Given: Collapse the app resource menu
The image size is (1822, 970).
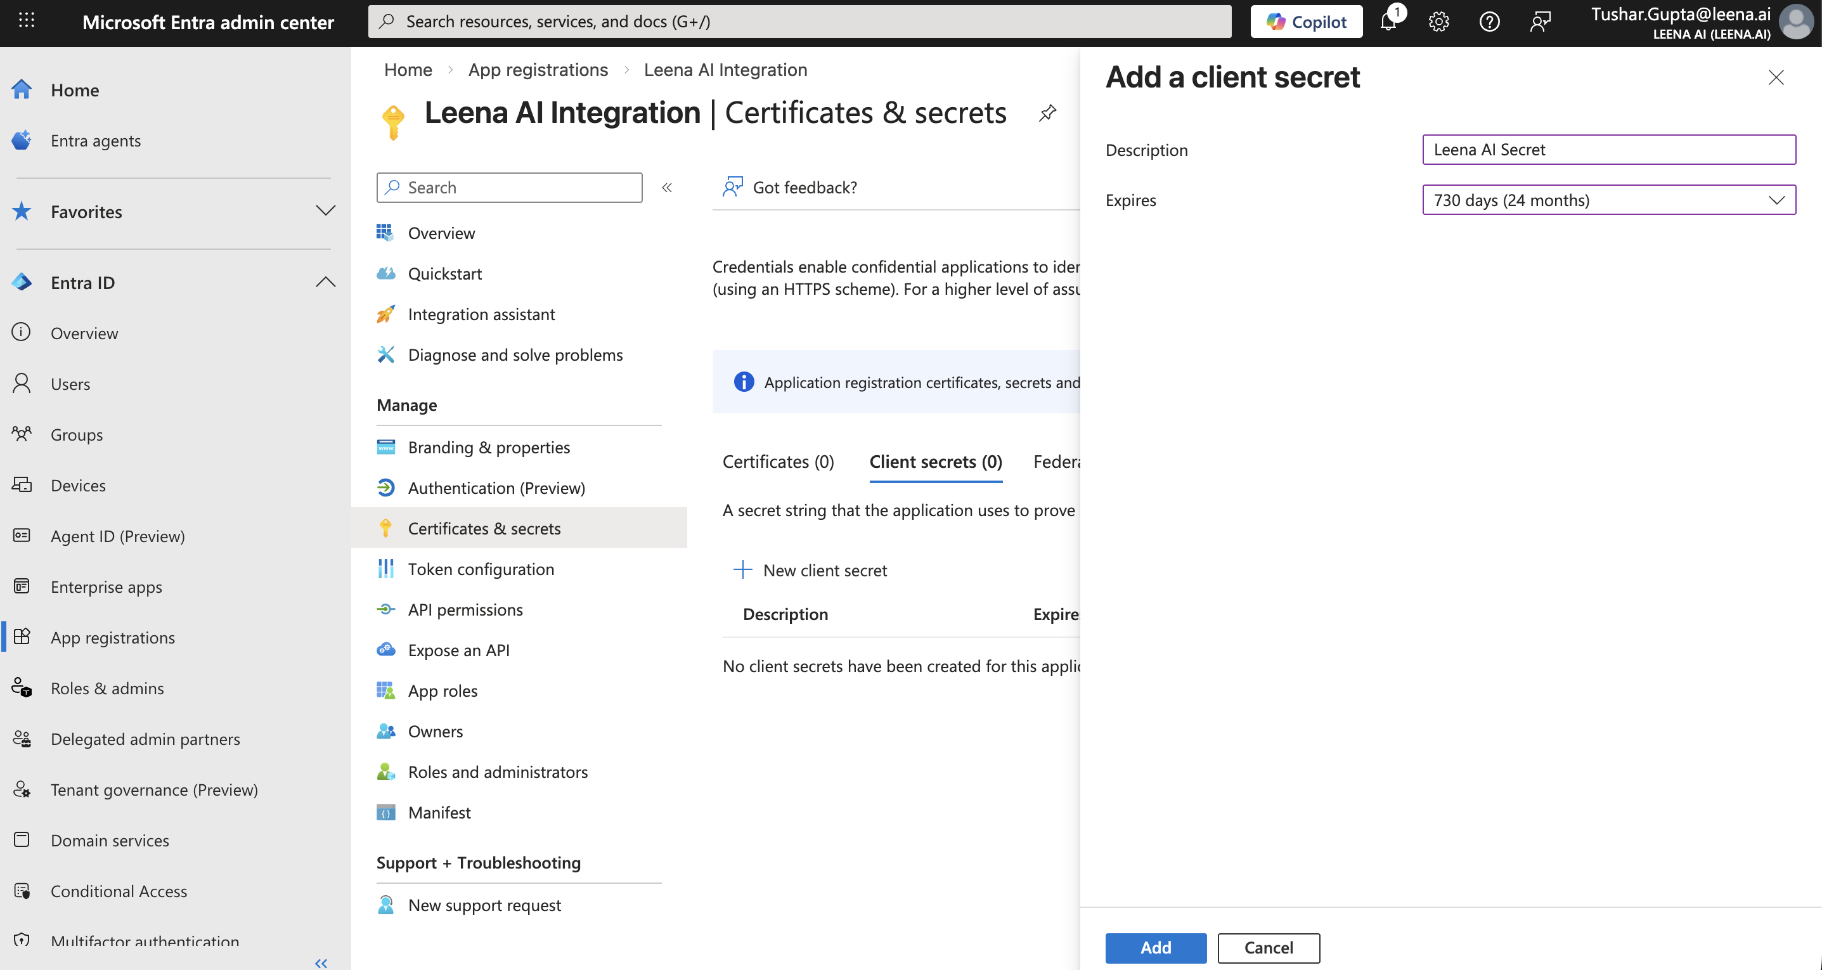Looking at the screenshot, I should (667, 188).
